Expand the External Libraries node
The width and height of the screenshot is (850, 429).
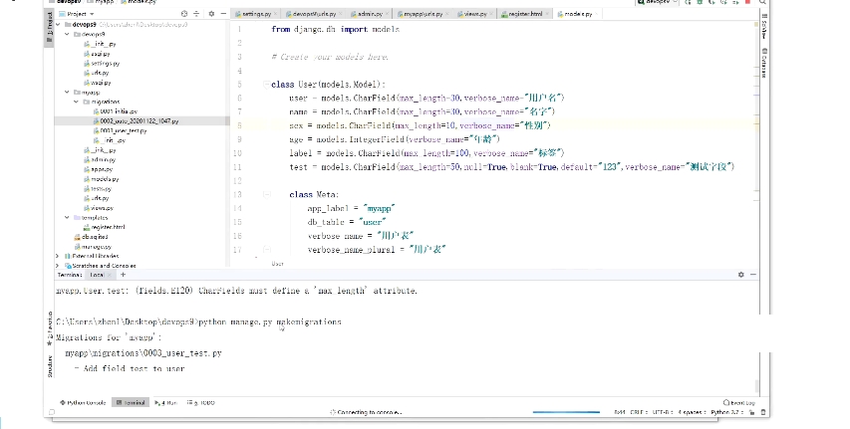tap(58, 256)
